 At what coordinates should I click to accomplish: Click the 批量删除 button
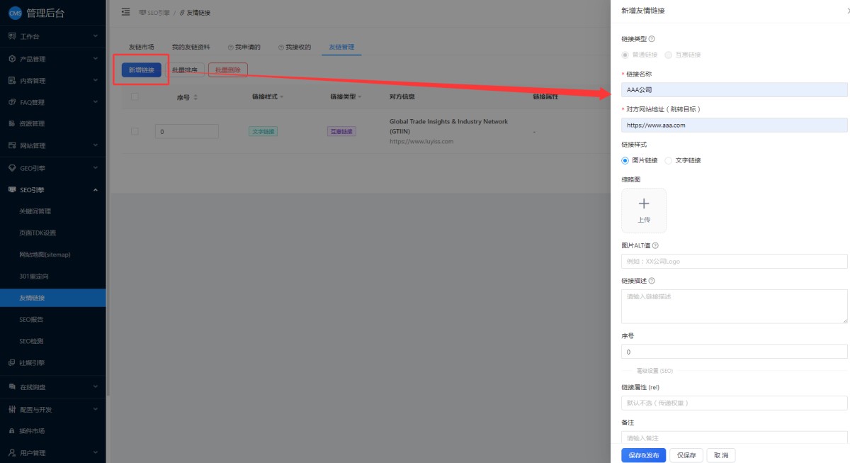point(228,70)
